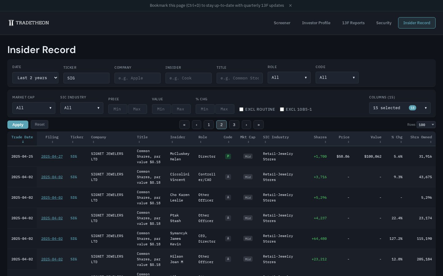Focus the Company filter input
443x276 pixels.
[138, 78]
